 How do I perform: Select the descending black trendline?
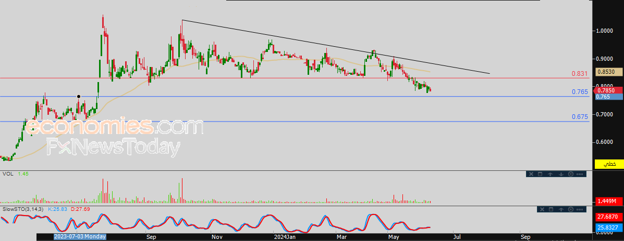tap(336, 47)
